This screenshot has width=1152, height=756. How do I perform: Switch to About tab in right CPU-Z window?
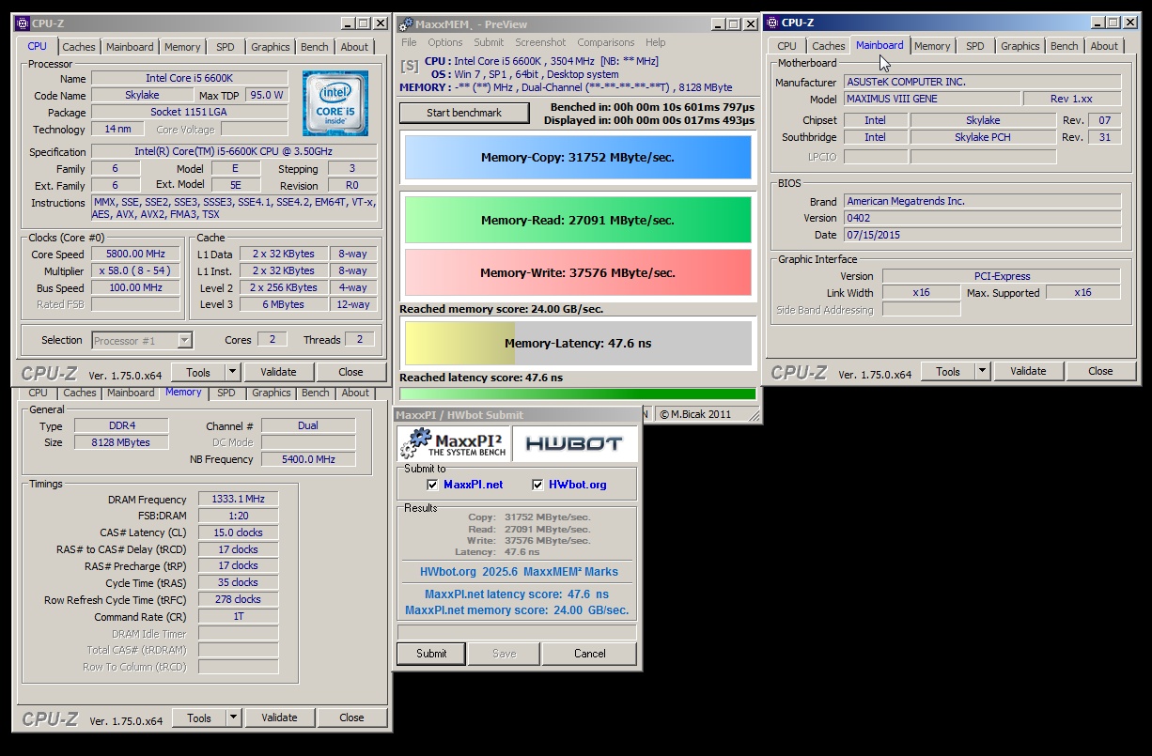1104,46
